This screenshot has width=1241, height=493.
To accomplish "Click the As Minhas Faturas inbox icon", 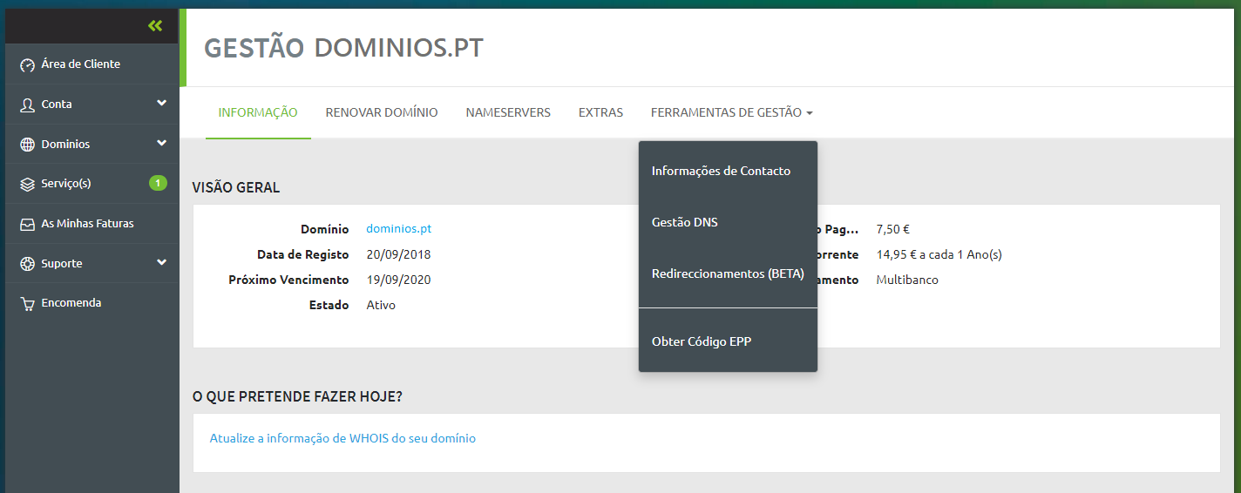I will [x=27, y=224].
